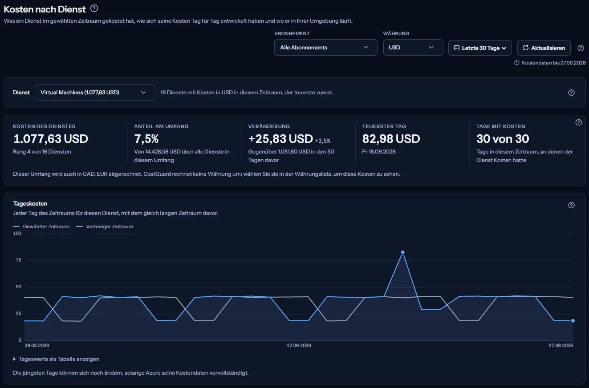The width and height of the screenshot is (589, 388).
Task: Toggle Vorheriger Zeitraum legend entry
Action: pyautogui.click(x=105, y=226)
